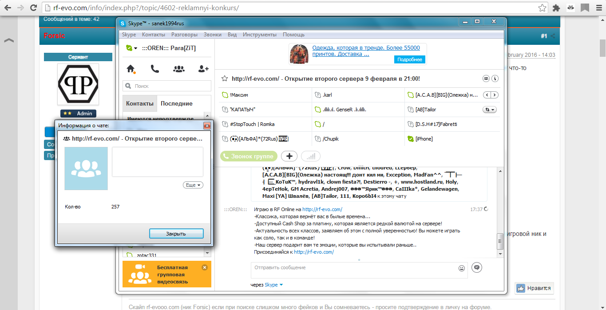Toggle the favorite star for the rf-evo chat

(225, 78)
